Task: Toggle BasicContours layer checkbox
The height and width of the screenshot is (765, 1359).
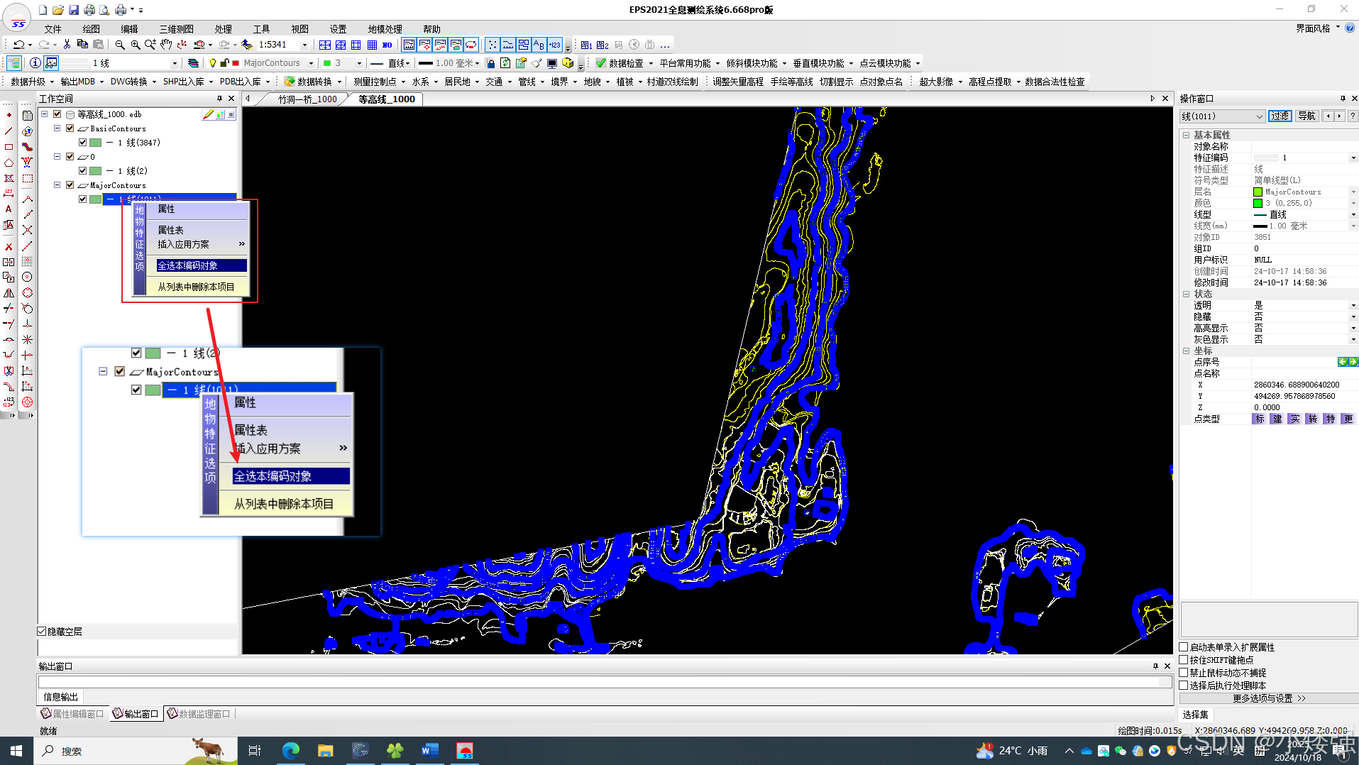Action: (x=70, y=128)
